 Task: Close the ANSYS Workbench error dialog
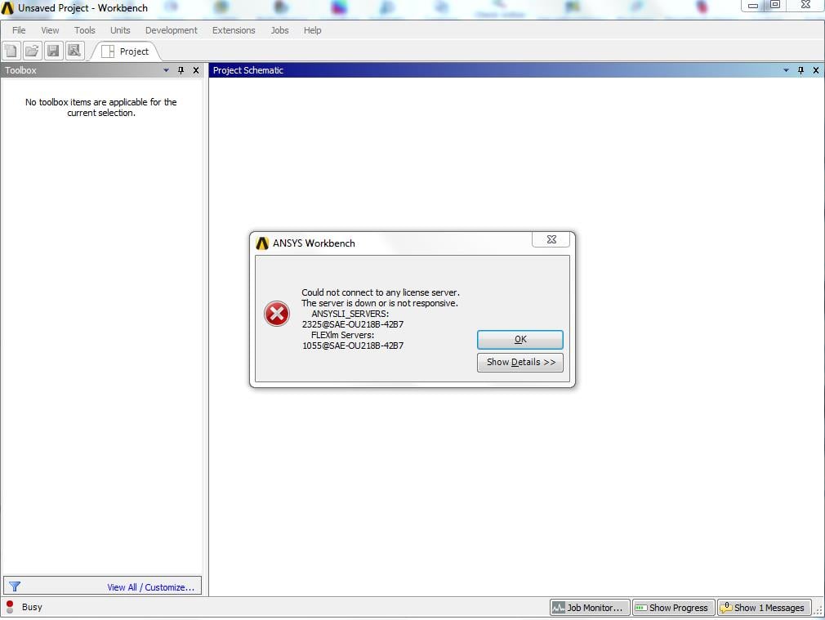click(x=551, y=239)
